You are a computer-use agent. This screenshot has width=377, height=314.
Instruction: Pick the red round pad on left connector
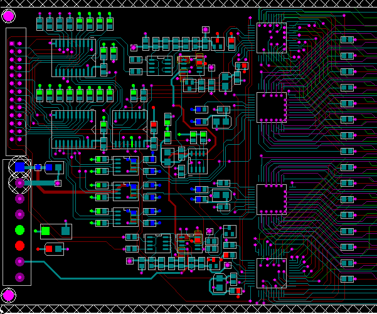coord(19,246)
